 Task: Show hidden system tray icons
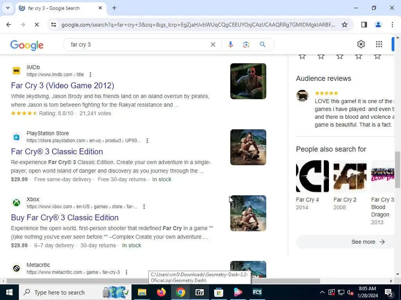click(322, 292)
